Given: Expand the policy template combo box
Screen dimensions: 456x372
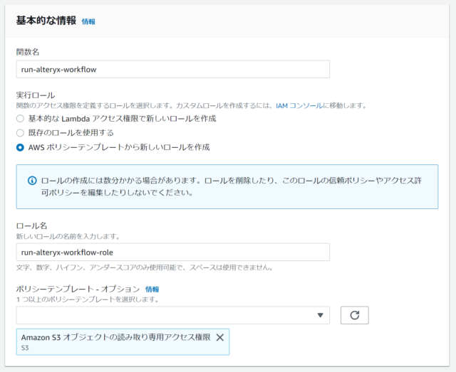Looking at the screenshot, I should [x=172, y=315].
